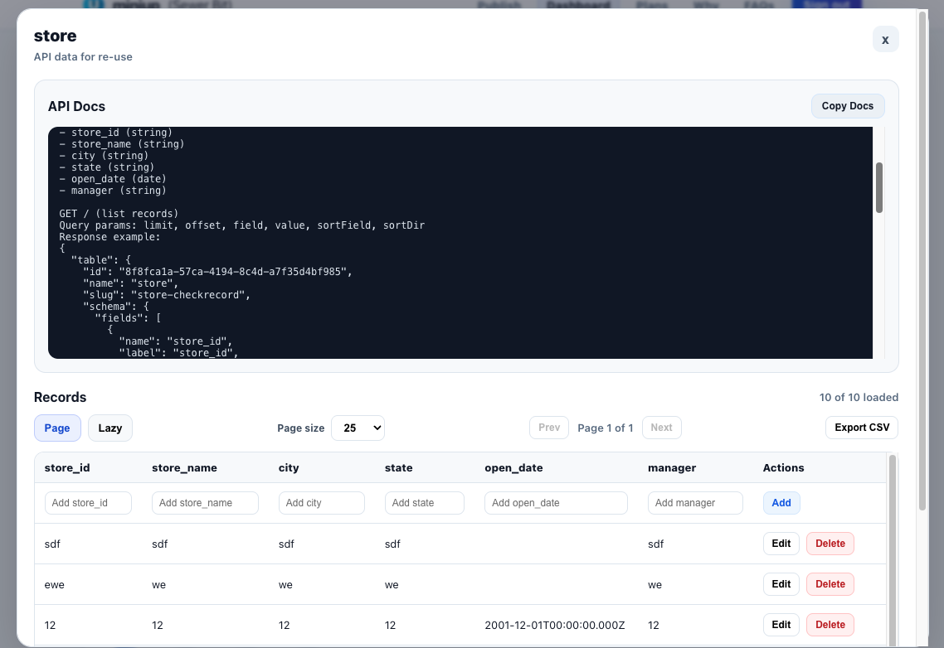Copy the API docs

[847, 106]
